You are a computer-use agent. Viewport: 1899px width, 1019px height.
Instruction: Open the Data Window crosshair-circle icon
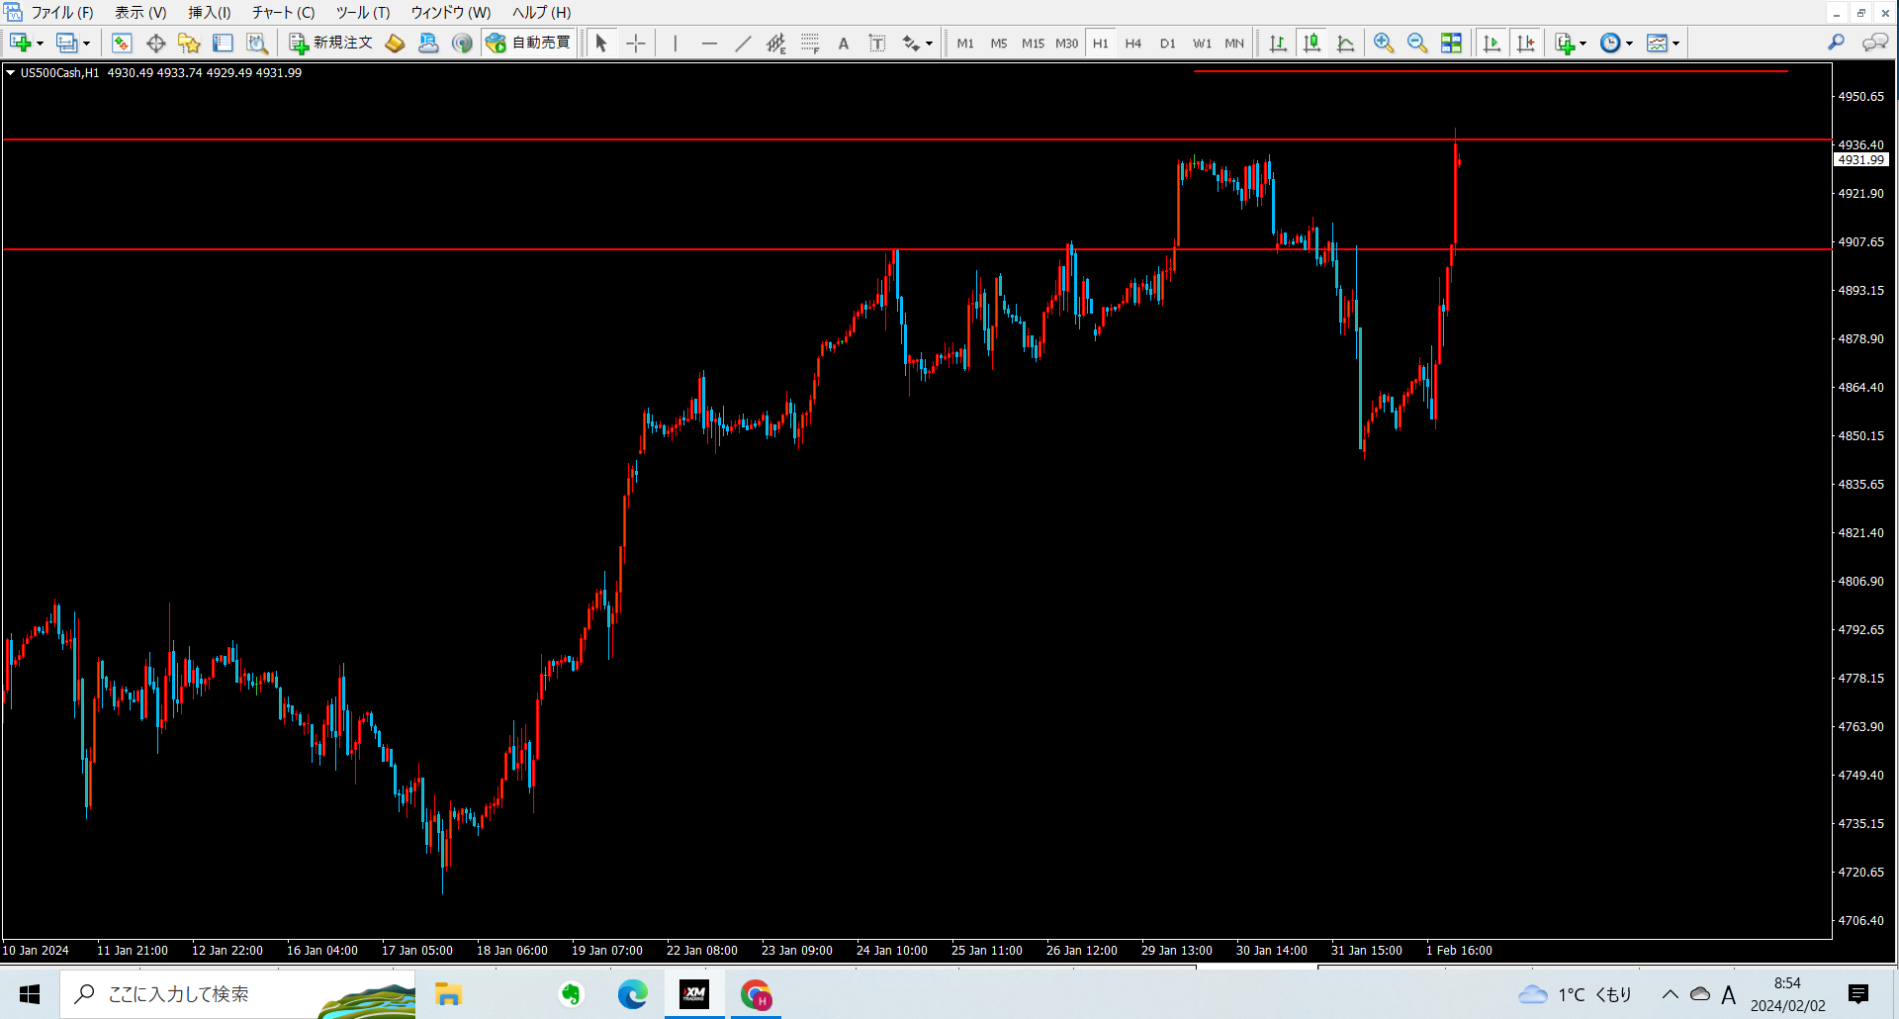coord(155,43)
